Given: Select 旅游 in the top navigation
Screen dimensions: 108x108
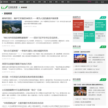Looking at the screenshot, I should (51, 2).
